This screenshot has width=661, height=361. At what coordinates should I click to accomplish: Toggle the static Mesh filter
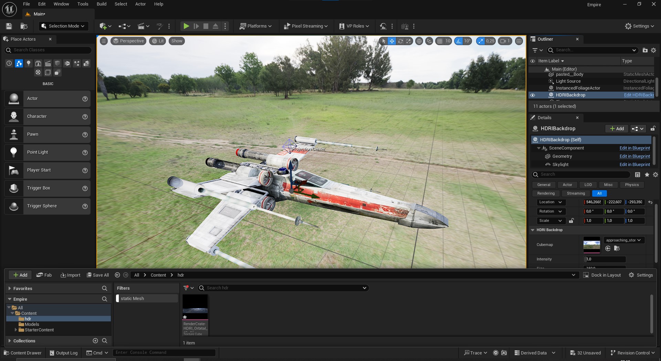pos(147,299)
